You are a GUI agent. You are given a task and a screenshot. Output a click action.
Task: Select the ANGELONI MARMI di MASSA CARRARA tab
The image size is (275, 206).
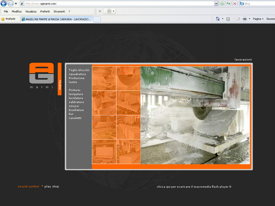coord(57,19)
